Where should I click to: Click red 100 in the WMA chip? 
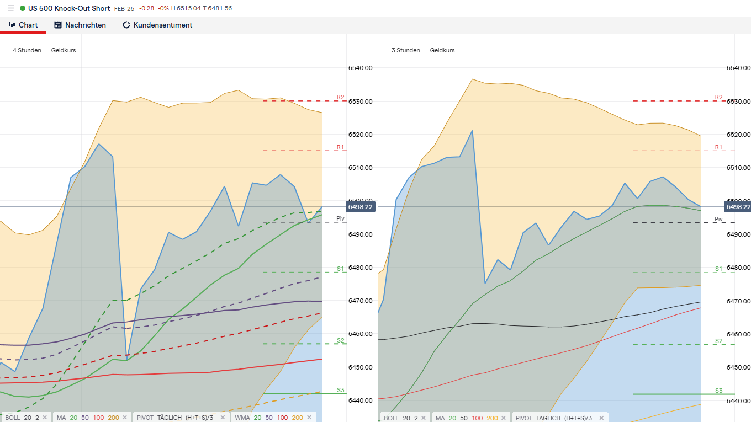click(x=282, y=418)
